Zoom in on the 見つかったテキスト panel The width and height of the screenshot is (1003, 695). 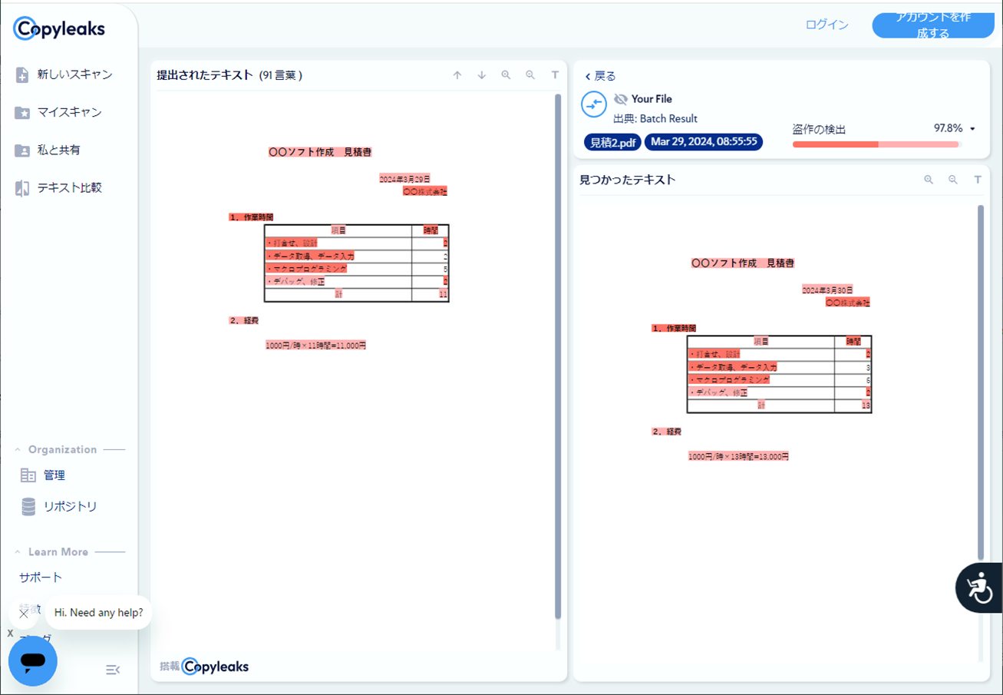tap(929, 180)
